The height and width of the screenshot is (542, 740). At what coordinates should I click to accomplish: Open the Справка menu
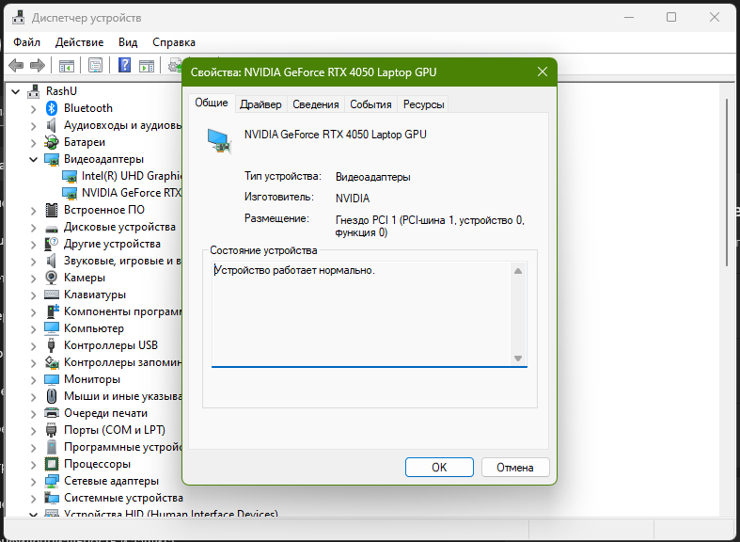coord(174,42)
